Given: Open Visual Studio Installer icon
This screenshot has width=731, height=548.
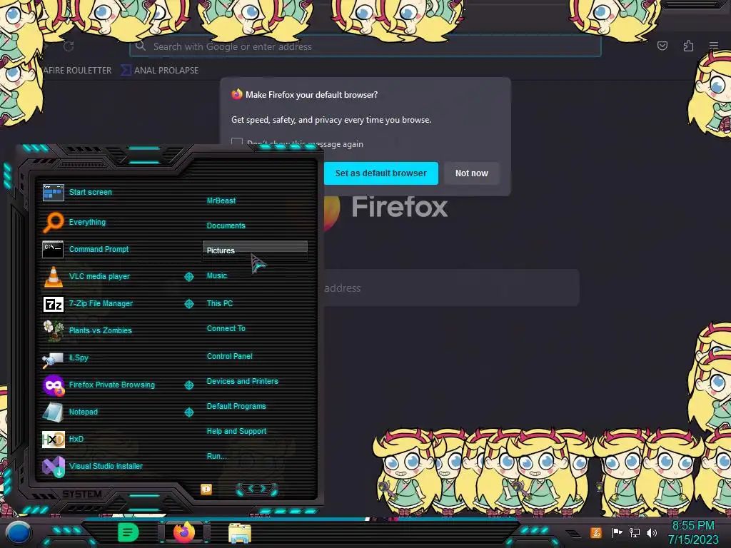Looking at the screenshot, I should 53,467.
